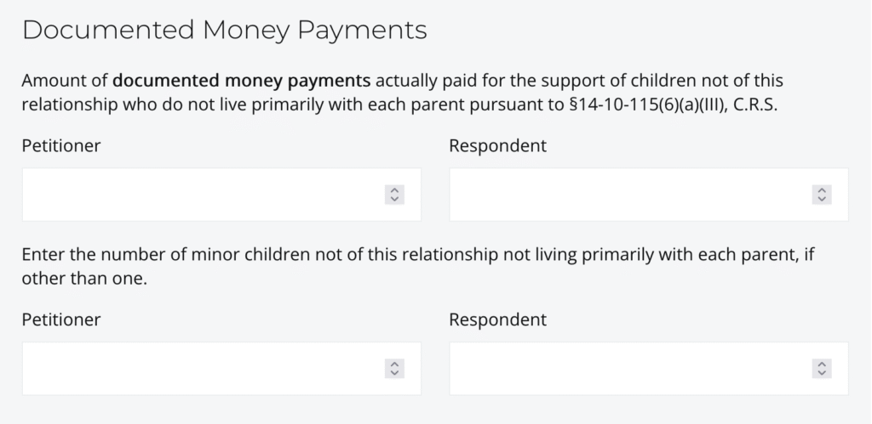Screen dimensions: 872x424
Task: Click Respondent label above minor children field
Action: click(x=497, y=320)
